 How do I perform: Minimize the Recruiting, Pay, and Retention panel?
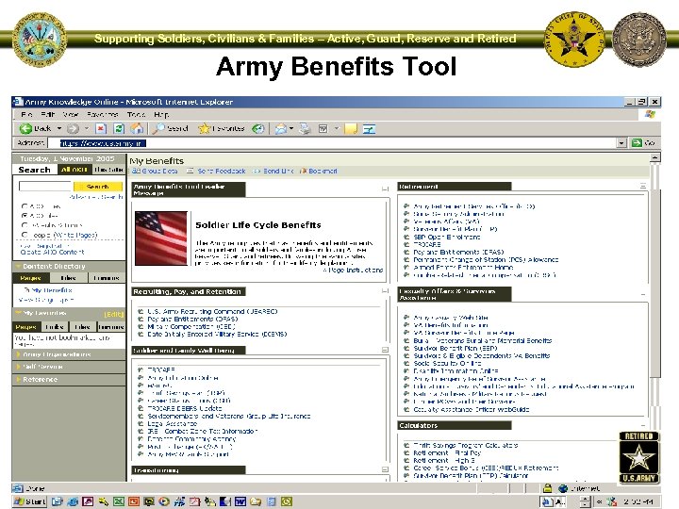[385, 291]
